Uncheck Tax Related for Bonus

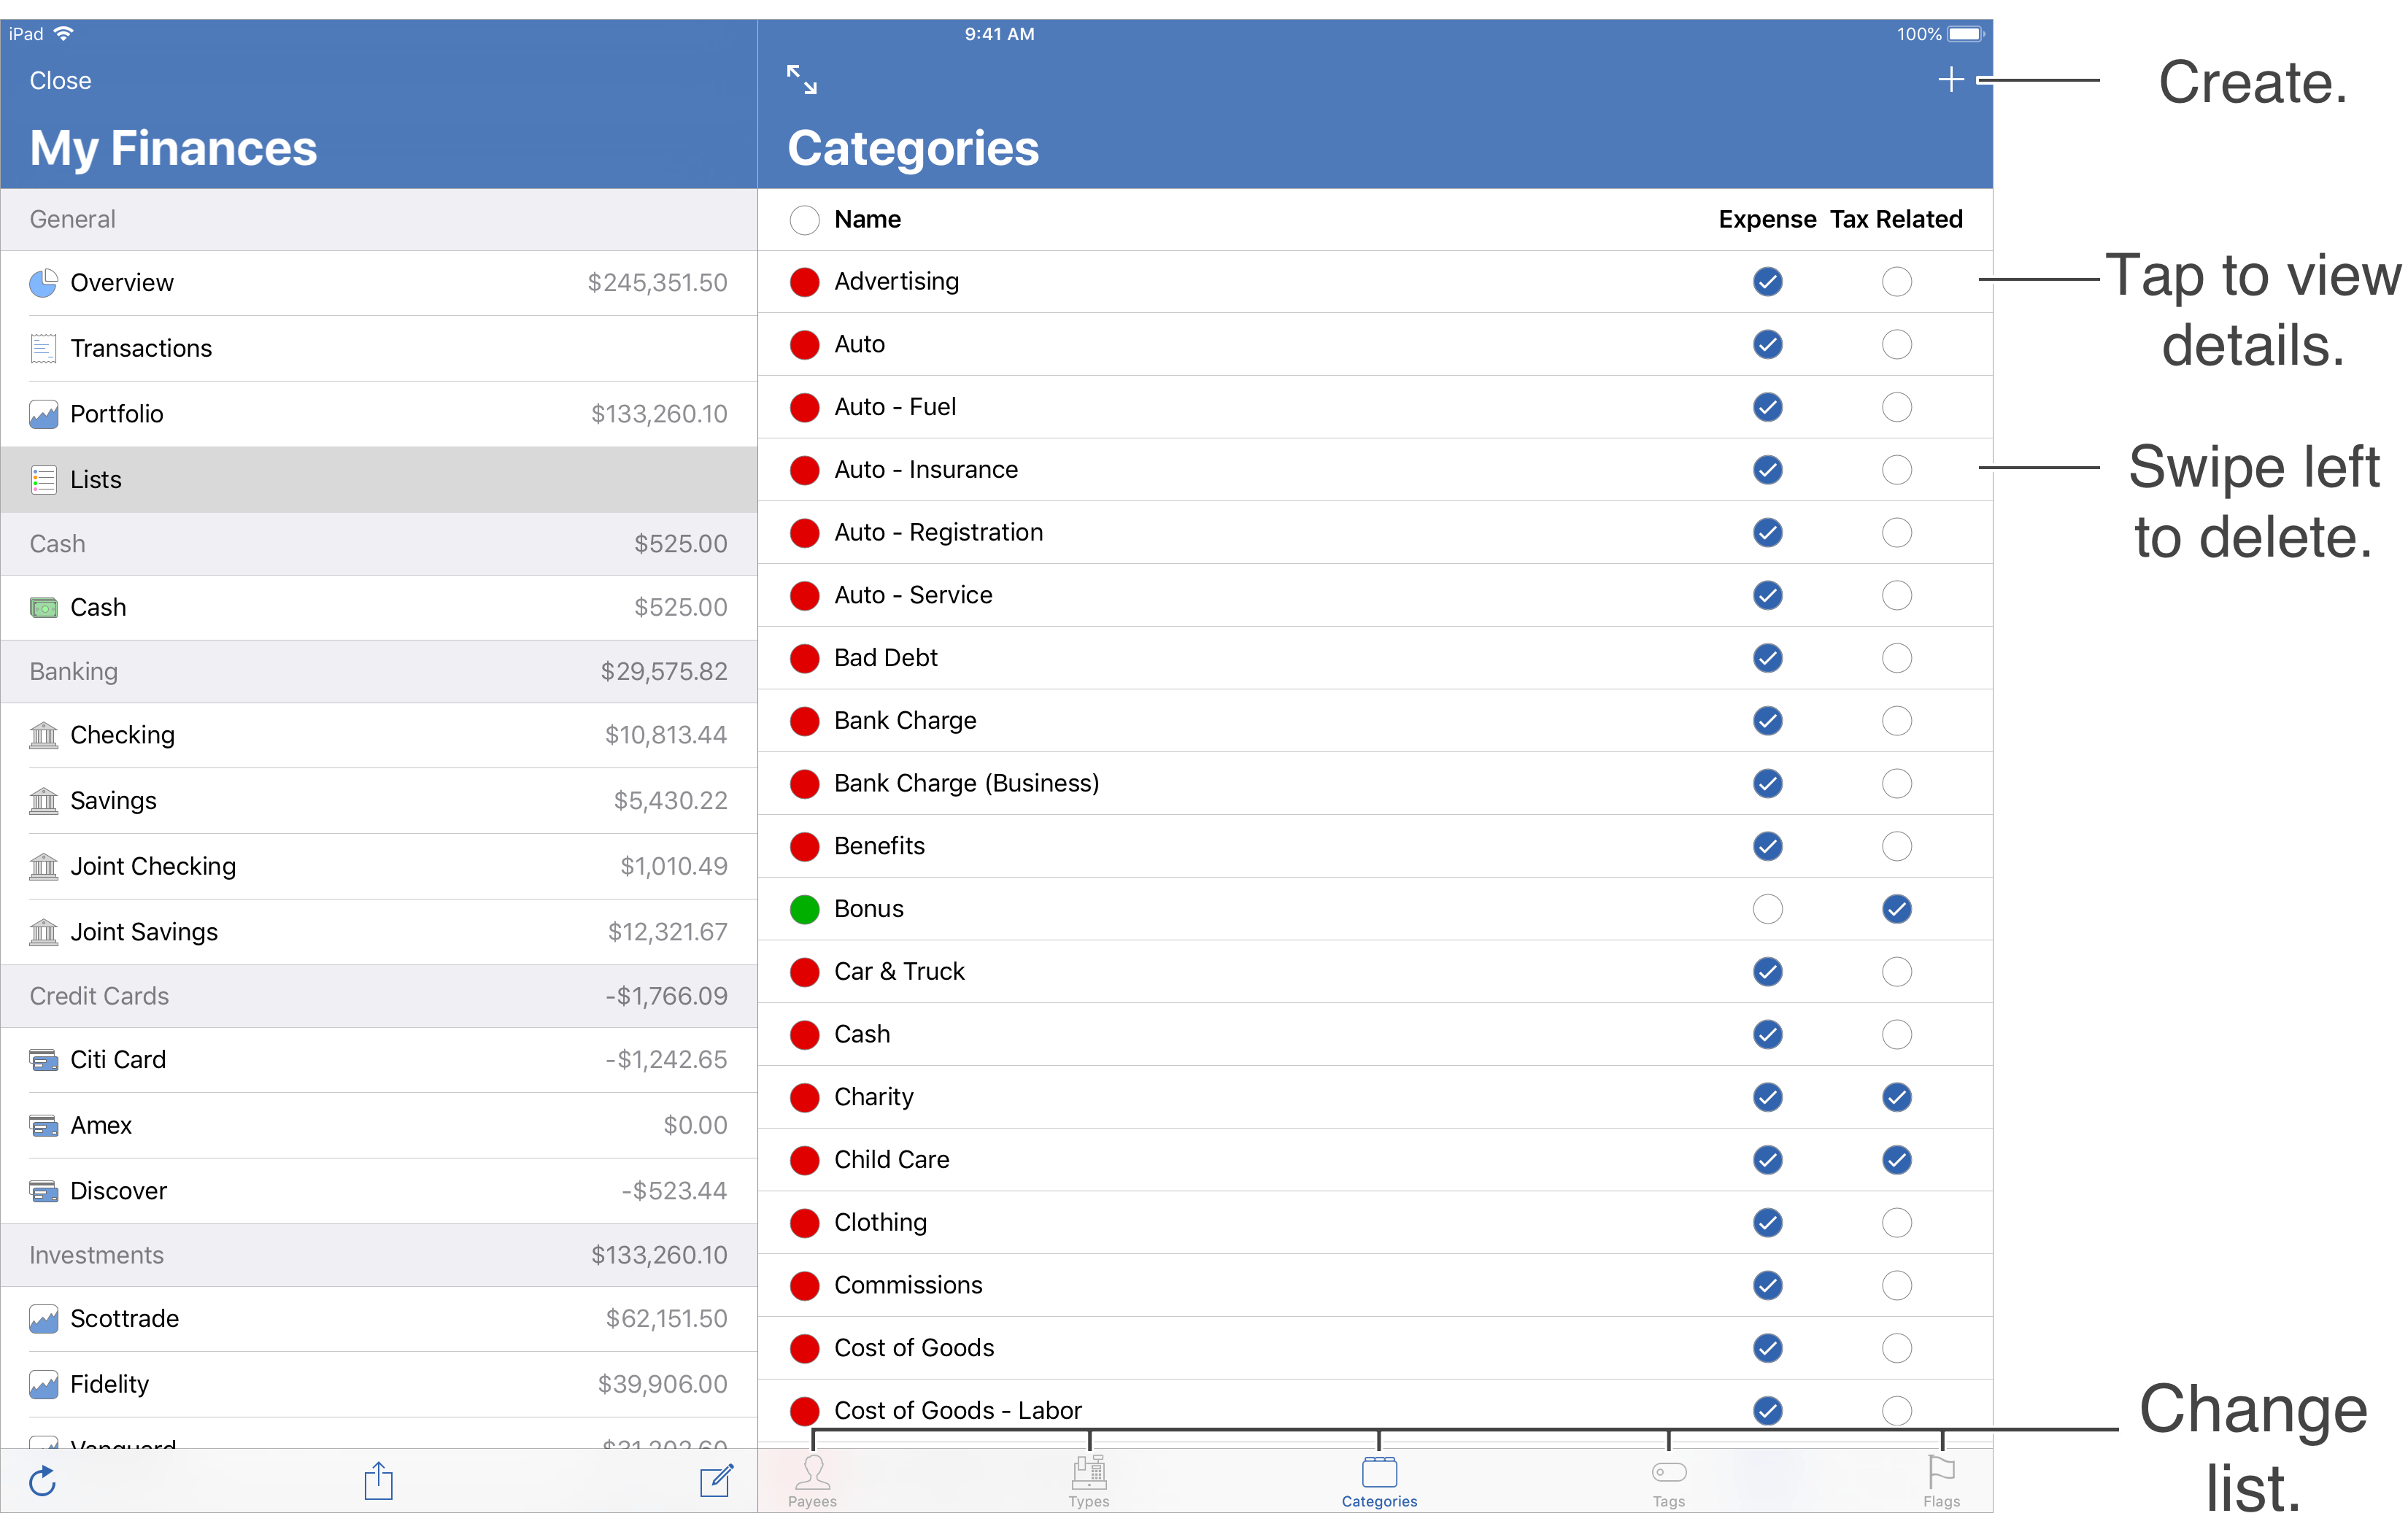[1896, 909]
